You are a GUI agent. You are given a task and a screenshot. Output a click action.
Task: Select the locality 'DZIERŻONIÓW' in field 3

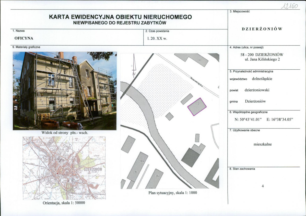click(262, 29)
